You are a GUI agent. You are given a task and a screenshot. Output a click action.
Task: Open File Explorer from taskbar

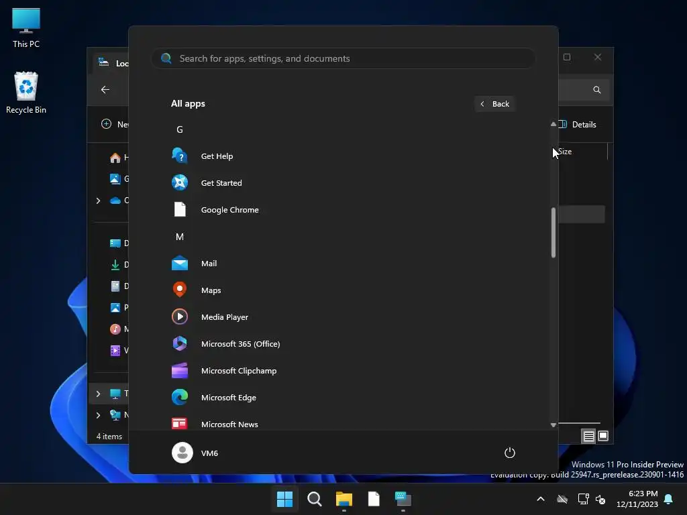(344, 499)
